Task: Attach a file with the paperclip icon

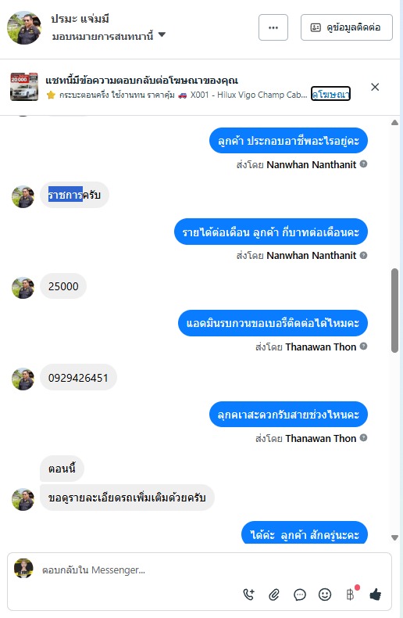Action: pos(274,595)
